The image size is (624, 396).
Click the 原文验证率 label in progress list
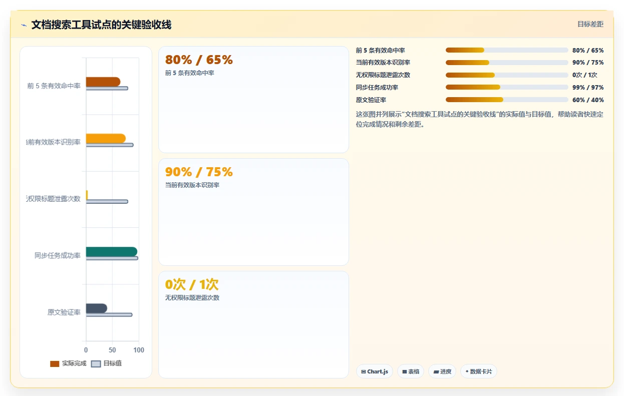coord(371,100)
